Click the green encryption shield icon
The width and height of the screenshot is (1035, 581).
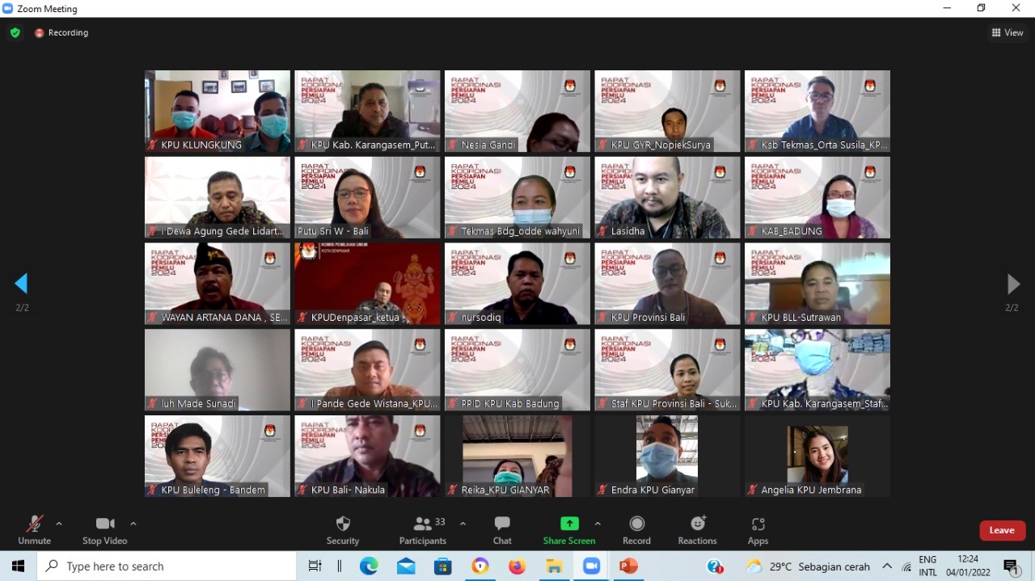(15, 33)
